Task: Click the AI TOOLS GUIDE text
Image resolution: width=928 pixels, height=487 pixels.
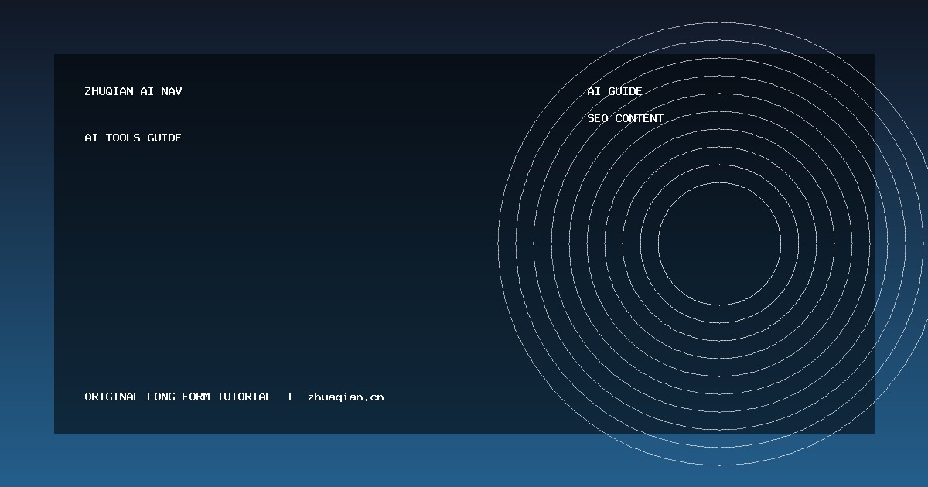Action: pos(133,138)
